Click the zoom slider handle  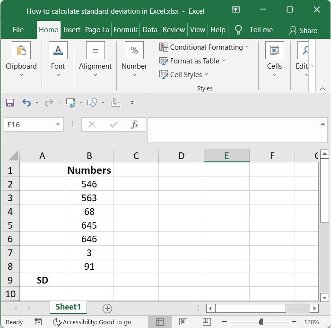pos(261,322)
